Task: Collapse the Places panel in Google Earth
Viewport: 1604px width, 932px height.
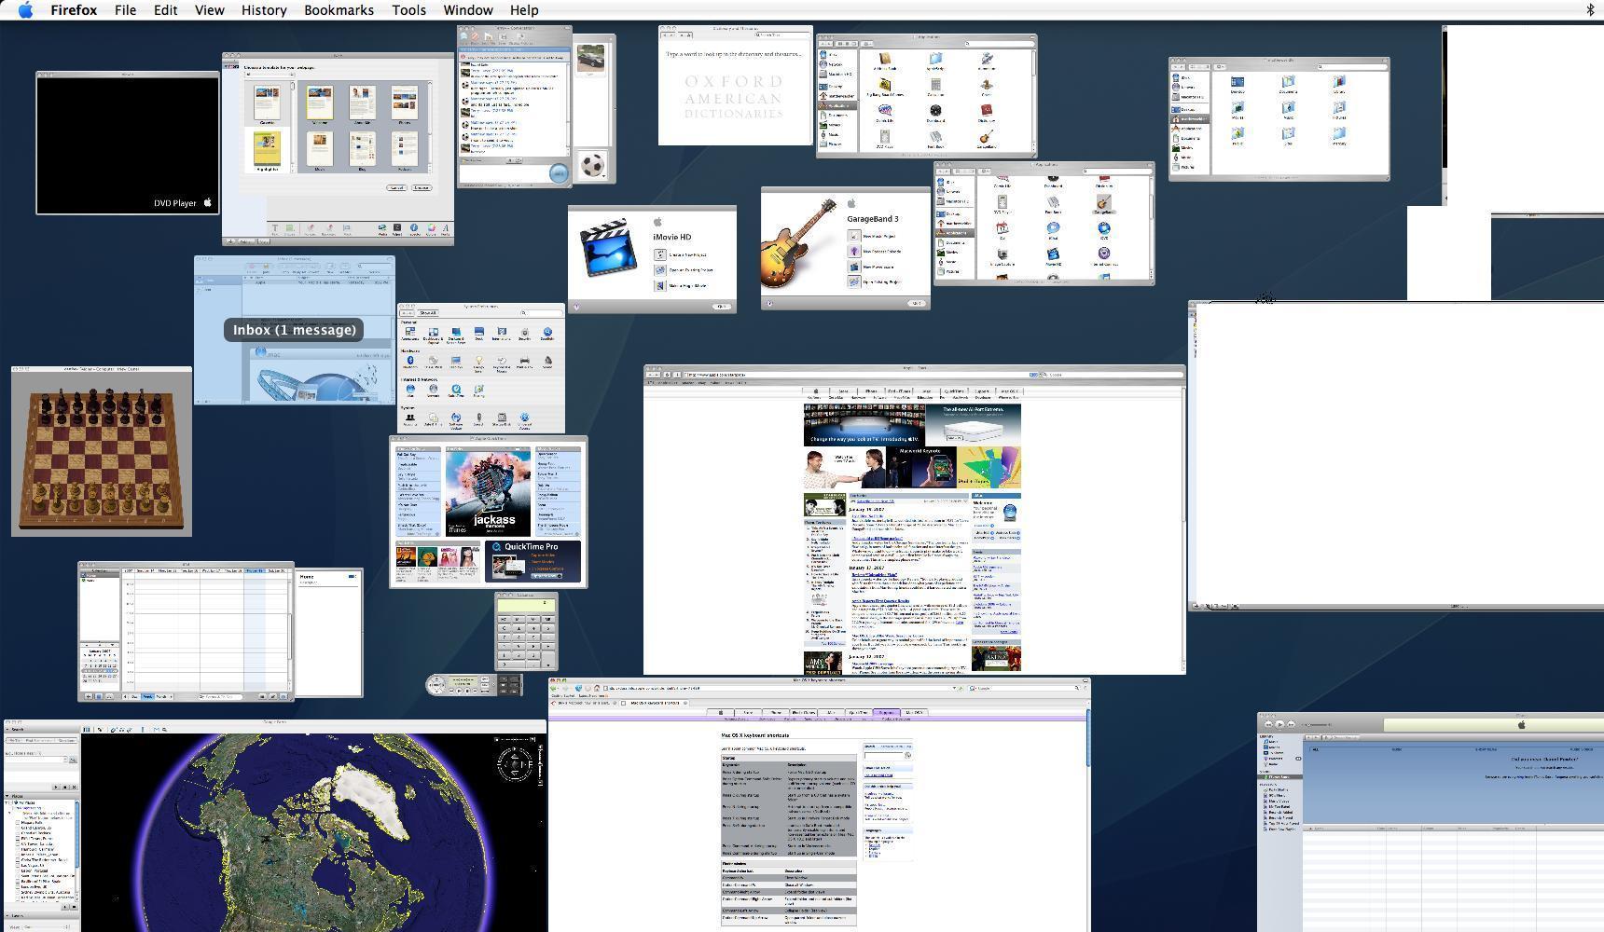Action: click(x=8, y=796)
